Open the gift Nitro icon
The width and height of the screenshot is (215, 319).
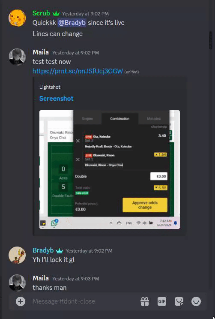[145, 301]
